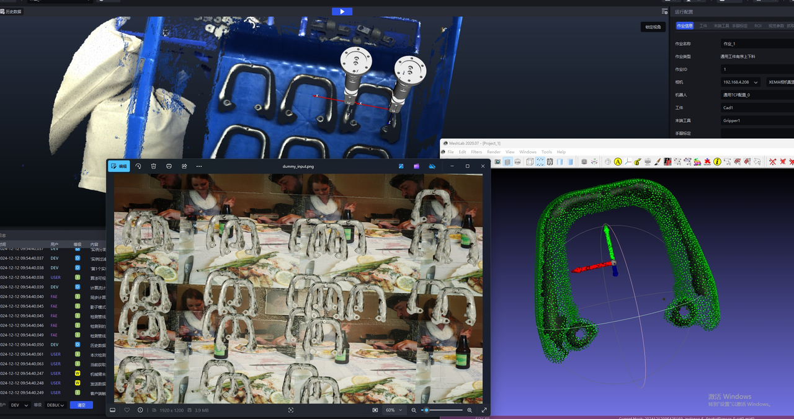
Task: Toggle the filmstrip view in photo viewer
Action: 112,410
